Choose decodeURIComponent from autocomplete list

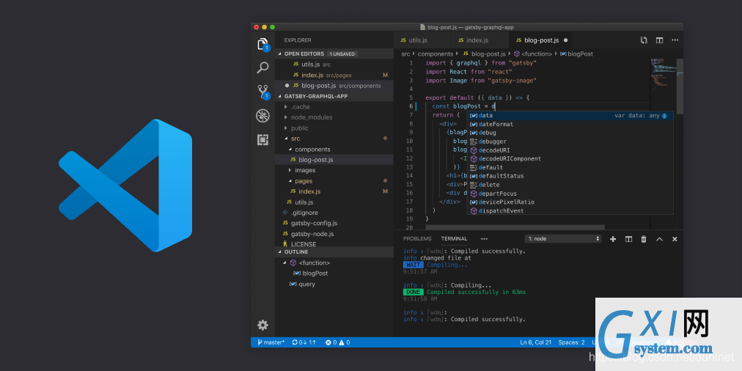(570, 159)
